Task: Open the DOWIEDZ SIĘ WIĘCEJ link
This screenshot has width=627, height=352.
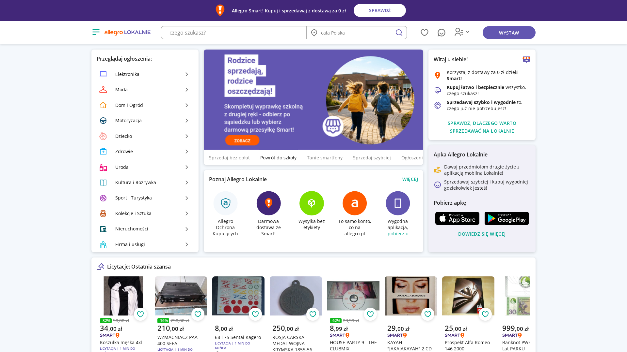Action: 482,234
